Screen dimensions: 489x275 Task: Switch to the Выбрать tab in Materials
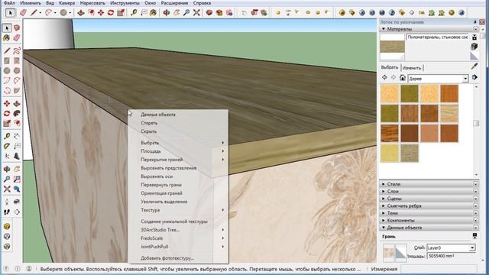point(390,67)
